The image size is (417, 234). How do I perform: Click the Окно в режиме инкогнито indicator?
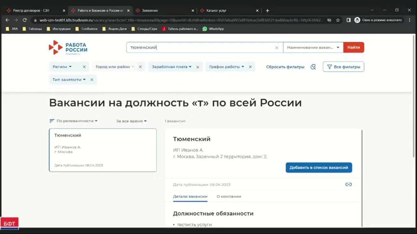point(379,20)
